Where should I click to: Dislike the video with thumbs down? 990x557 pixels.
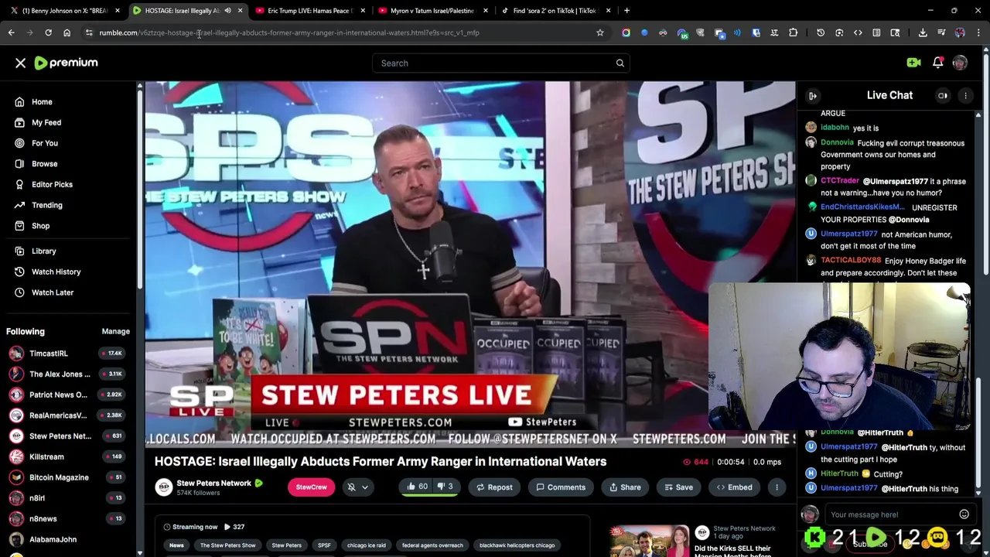pos(445,487)
